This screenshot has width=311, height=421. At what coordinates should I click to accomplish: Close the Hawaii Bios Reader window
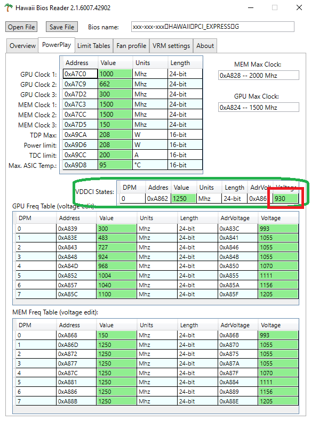(x=299, y=7)
